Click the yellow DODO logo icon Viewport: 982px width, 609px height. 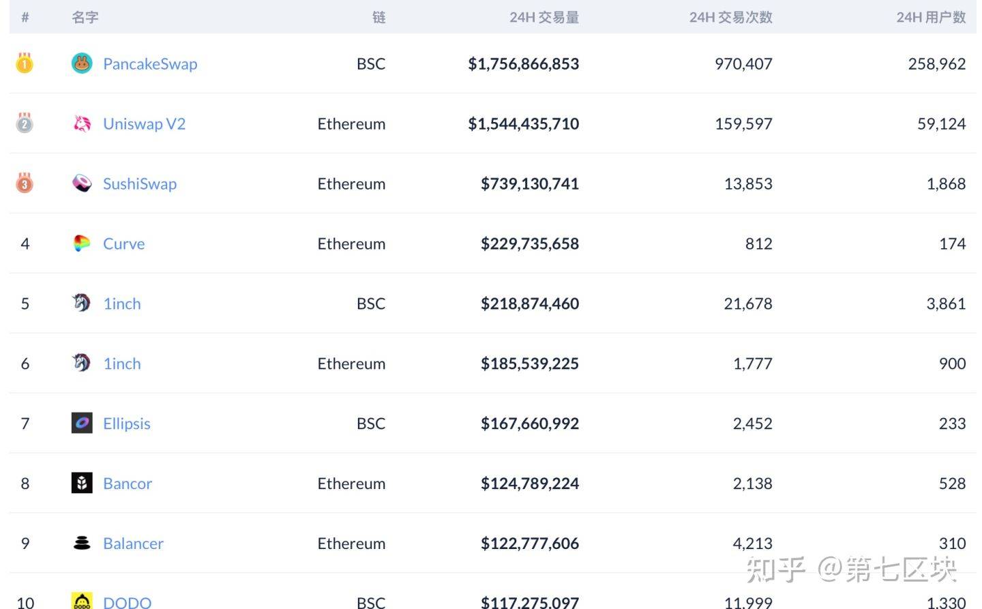point(82,601)
